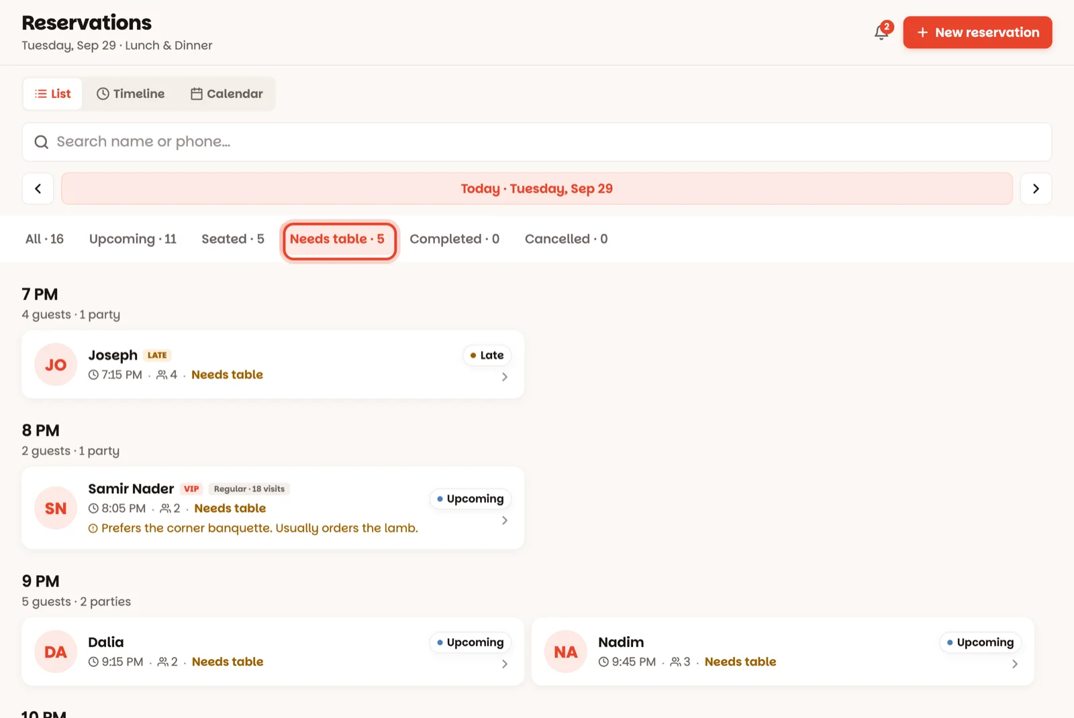Filter by Seated reservations
1074x718 pixels.
[x=233, y=239]
